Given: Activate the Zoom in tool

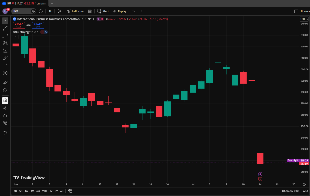Looking at the screenshot, I should click(5, 90).
